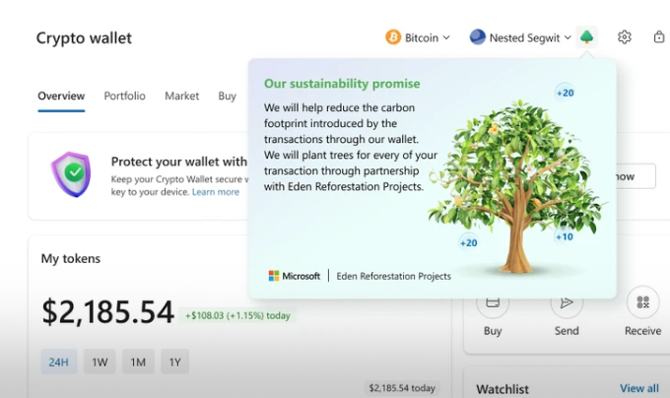This screenshot has width=670, height=398.
Task: Click the green tree sustainability icon
Action: pos(586,37)
